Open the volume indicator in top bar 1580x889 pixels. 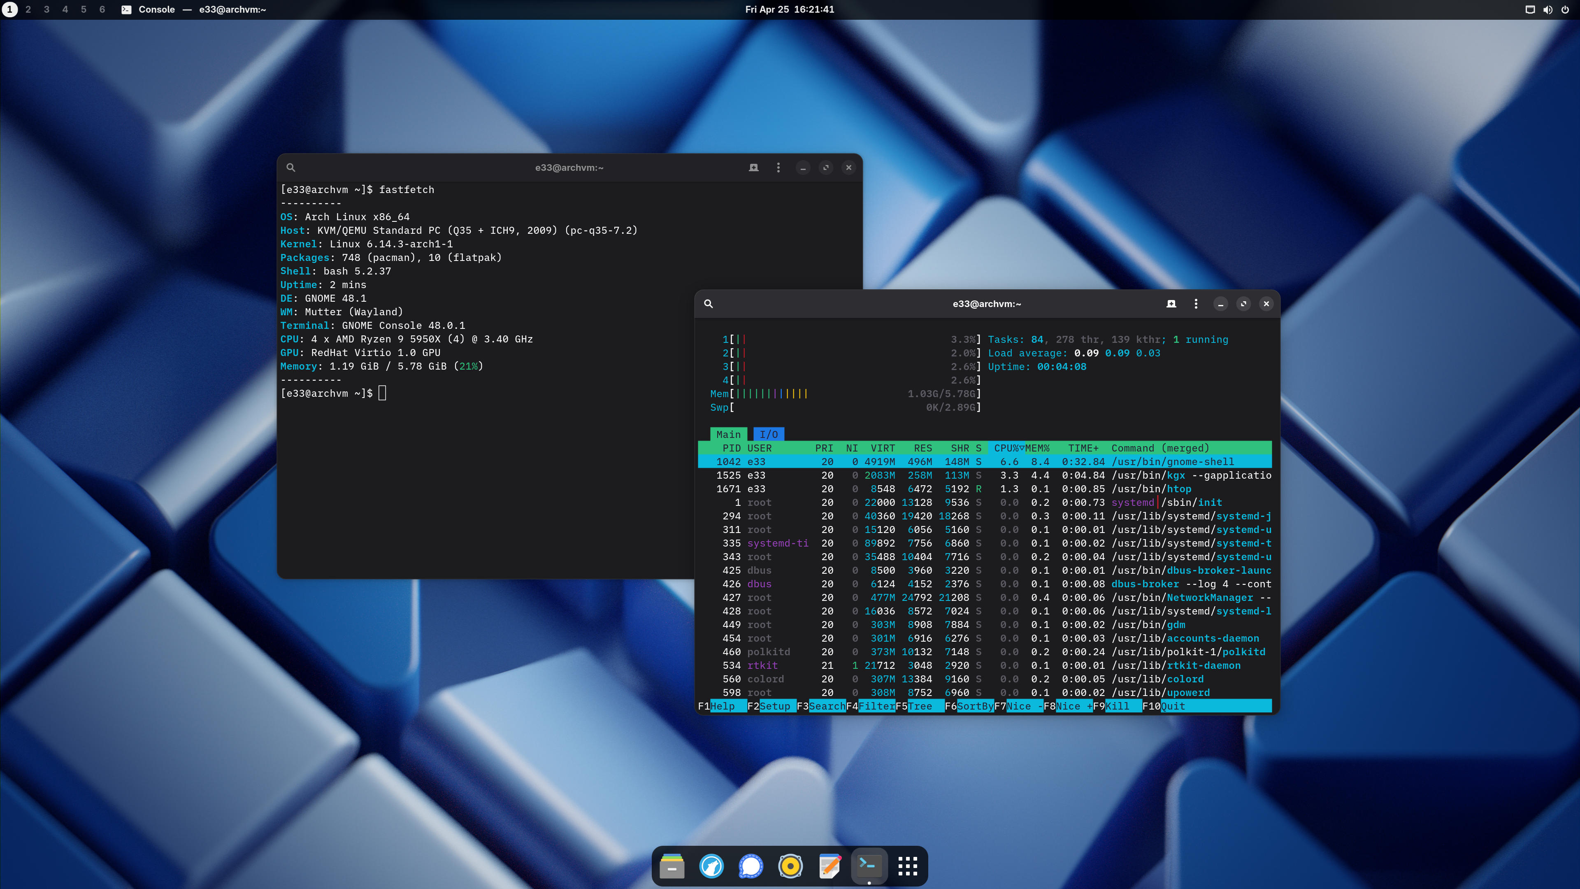(1547, 9)
